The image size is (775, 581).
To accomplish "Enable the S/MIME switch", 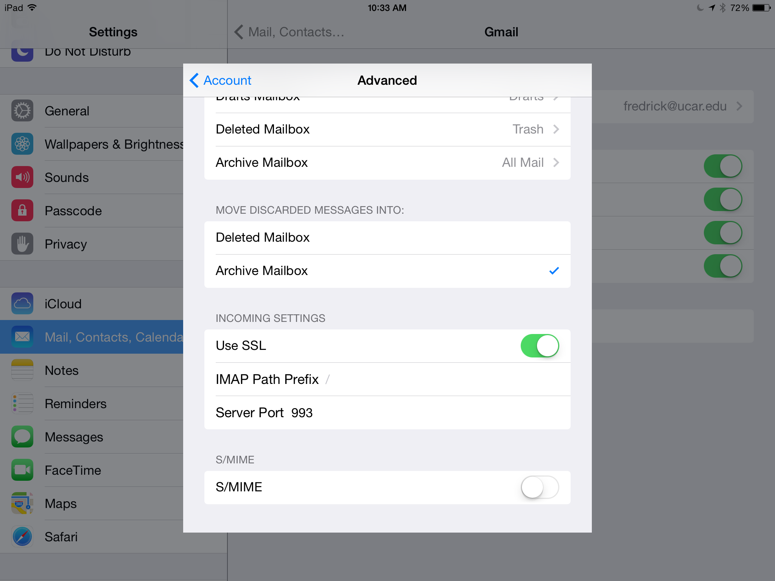I will pyautogui.click(x=540, y=487).
